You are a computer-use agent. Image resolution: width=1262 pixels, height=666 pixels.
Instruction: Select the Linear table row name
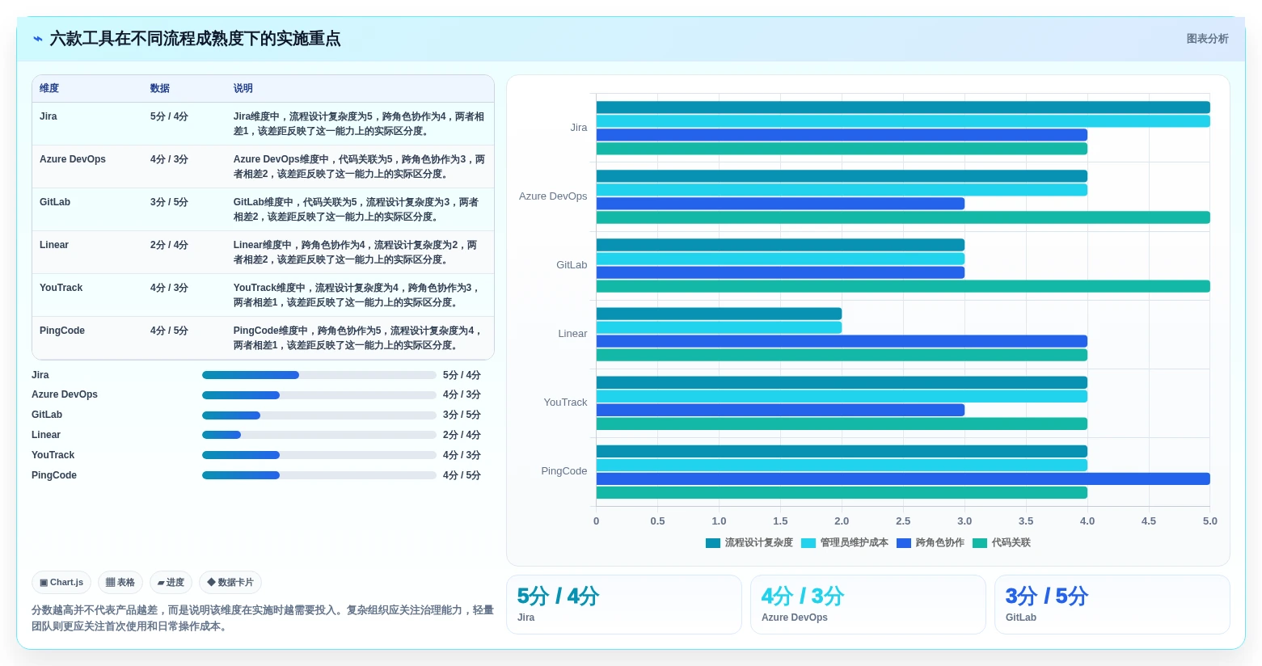pyautogui.click(x=54, y=245)
